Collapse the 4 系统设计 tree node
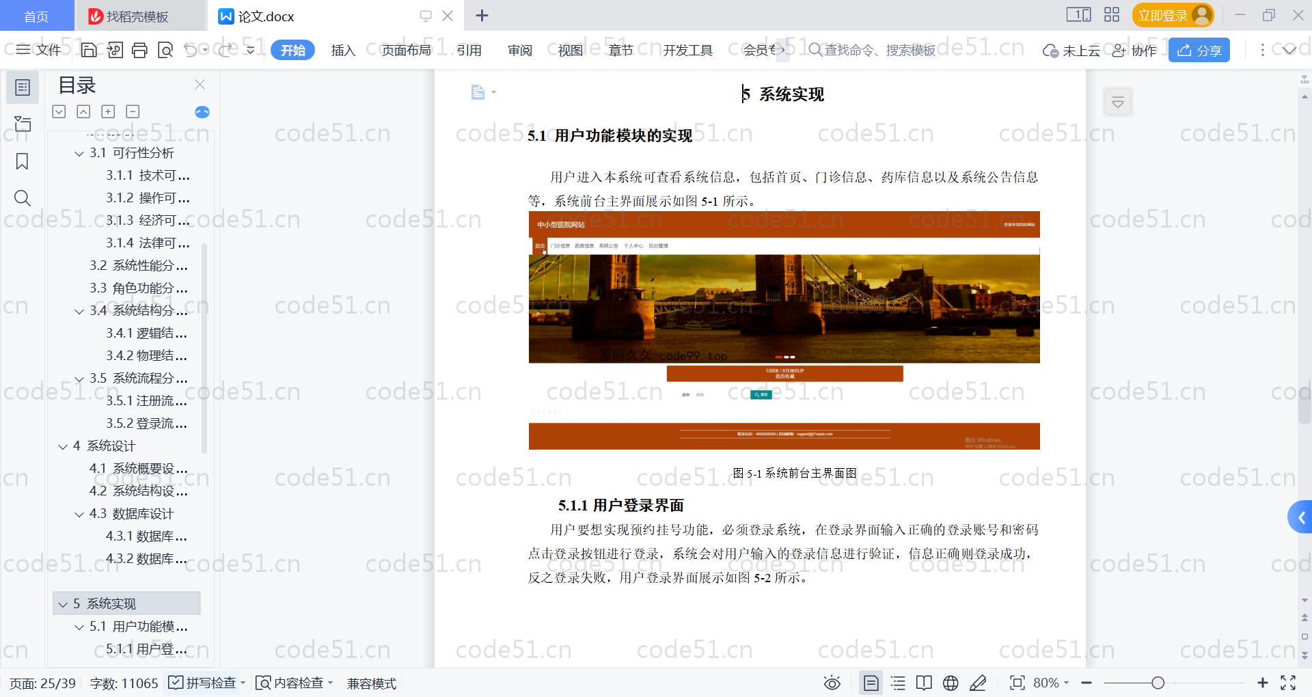Screen dimensions: 1312x697 click(x=63, y=447)
